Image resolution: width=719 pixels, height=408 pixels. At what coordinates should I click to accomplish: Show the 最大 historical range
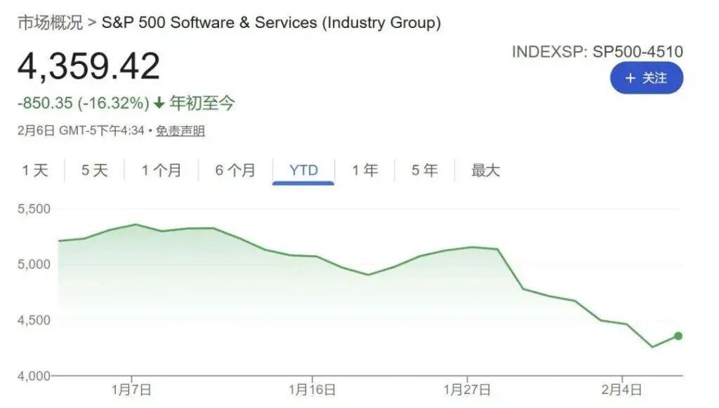click(486, 170)
